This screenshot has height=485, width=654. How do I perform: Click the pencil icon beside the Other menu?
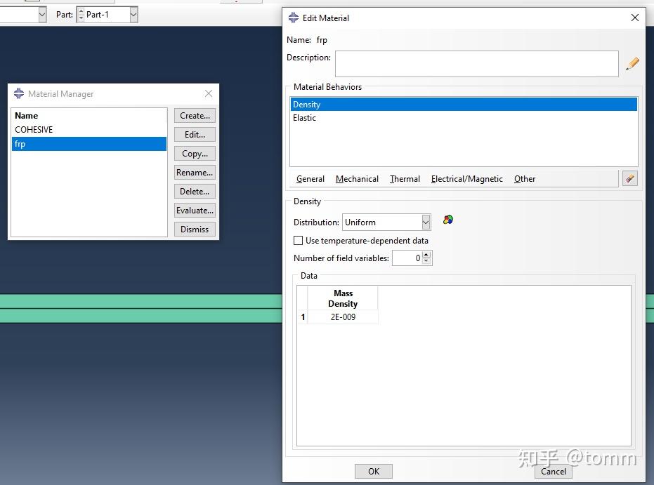629,178
